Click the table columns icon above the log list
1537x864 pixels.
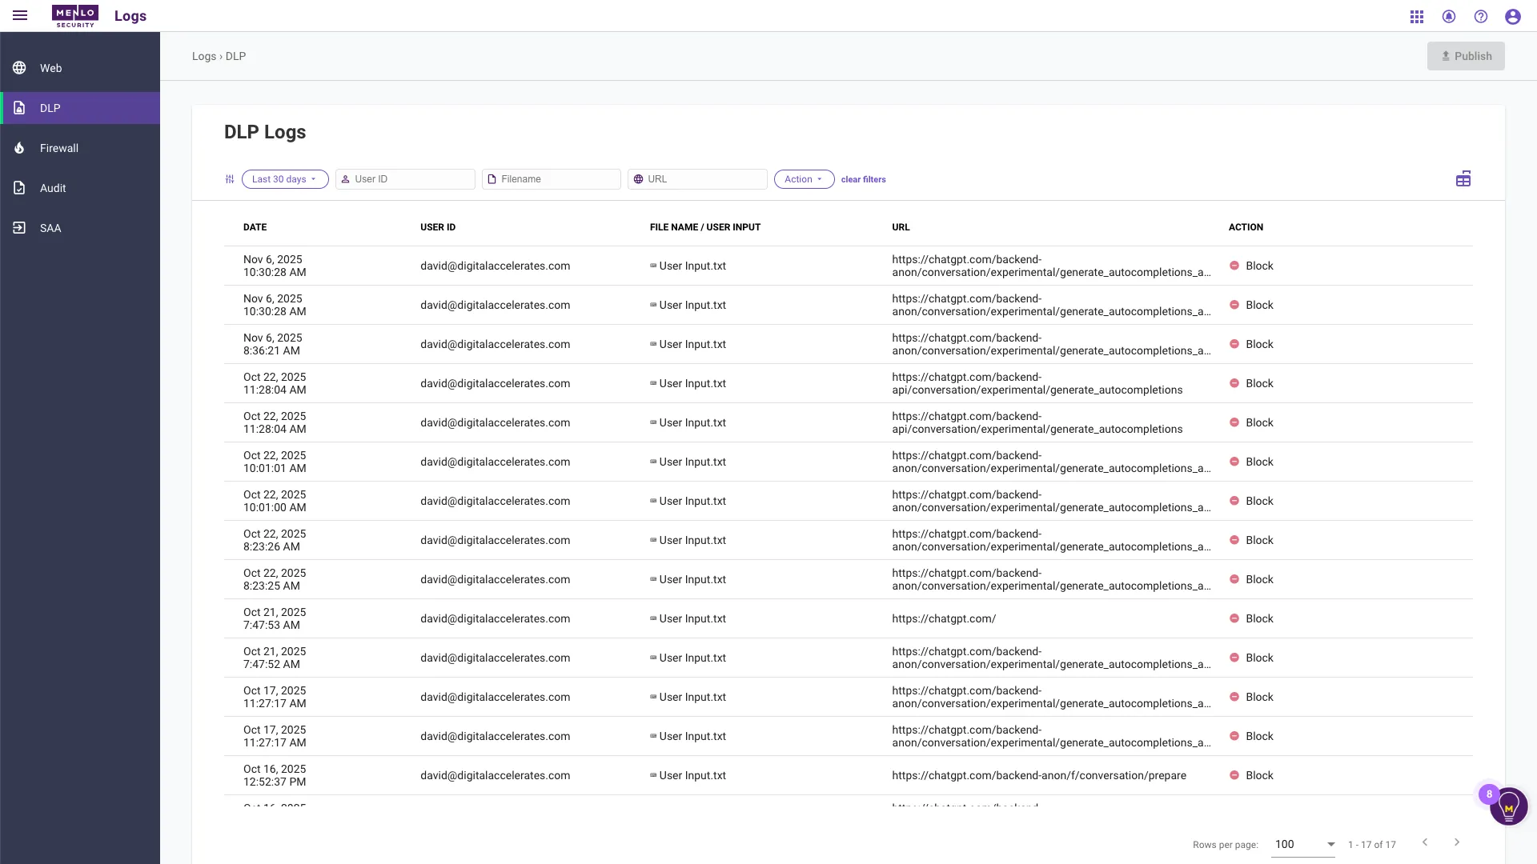(x=1463, y=178)
